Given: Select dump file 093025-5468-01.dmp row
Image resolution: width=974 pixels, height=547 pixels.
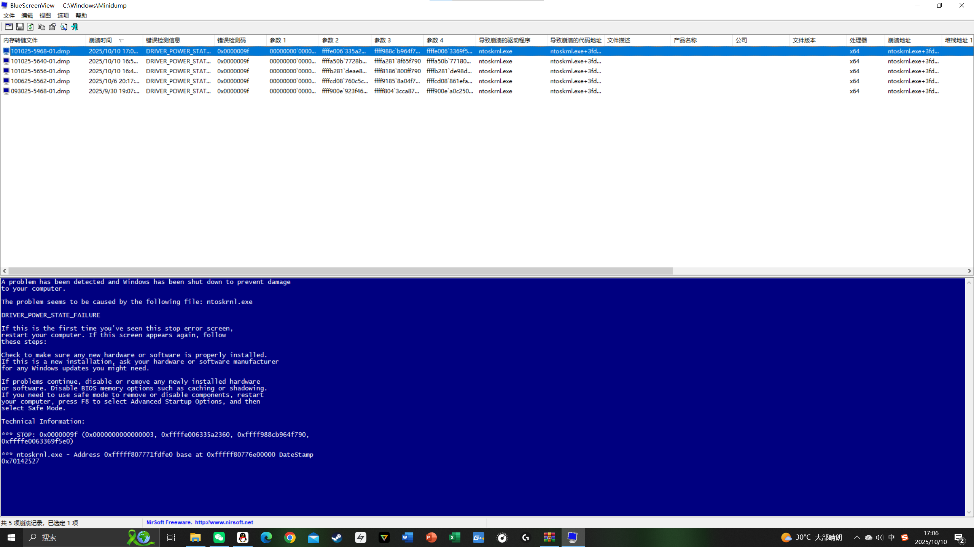Looking at the screenshot, I should (487, 91).
